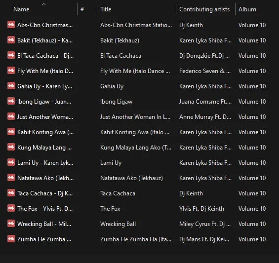The width and height of the screenshot is (279, 263).
Task: Click audio icon for Wrecking Ball
Action: [11, 224]
